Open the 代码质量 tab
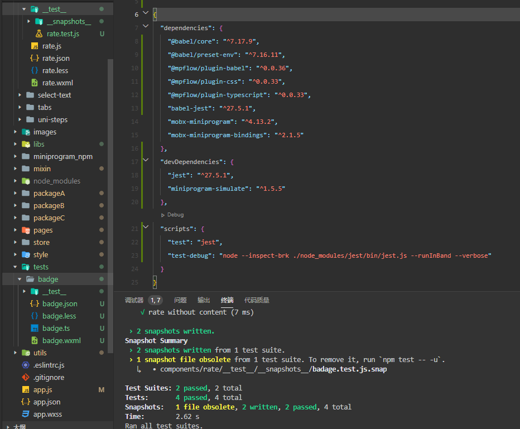This screenshot has height=429, width=520. point(257,300)
